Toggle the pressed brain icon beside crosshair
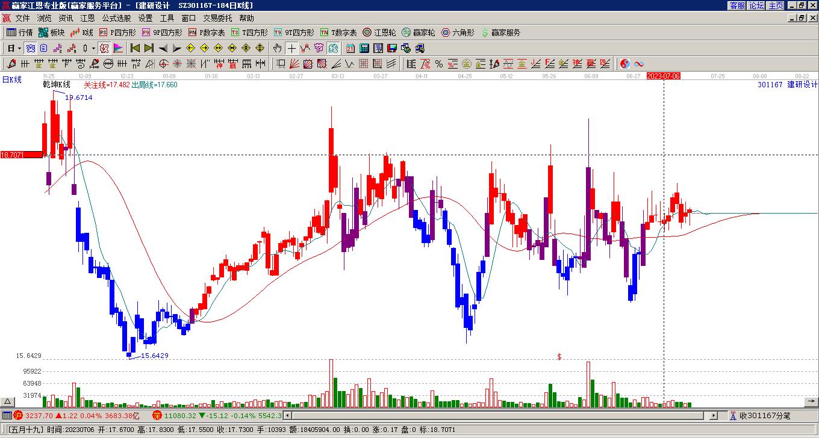Image resolution: width=819 pixels, height=438 pixels. pyautogui.click(x=333, y=48)
